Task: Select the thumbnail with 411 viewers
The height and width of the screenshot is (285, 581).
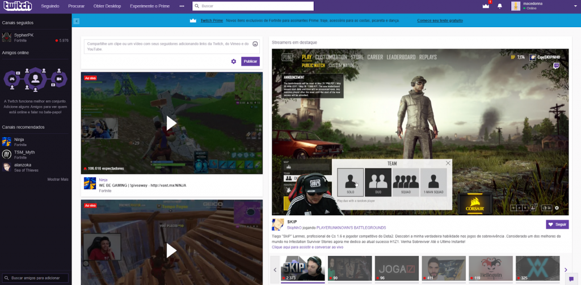Action: click(444, 269)
